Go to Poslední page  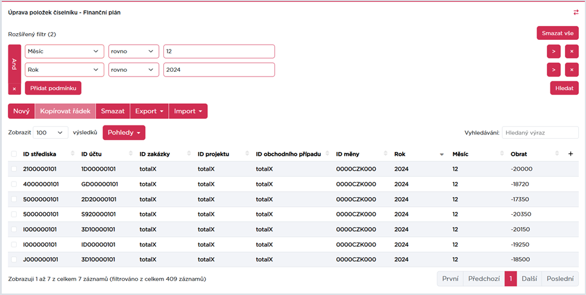click(560, 279)
